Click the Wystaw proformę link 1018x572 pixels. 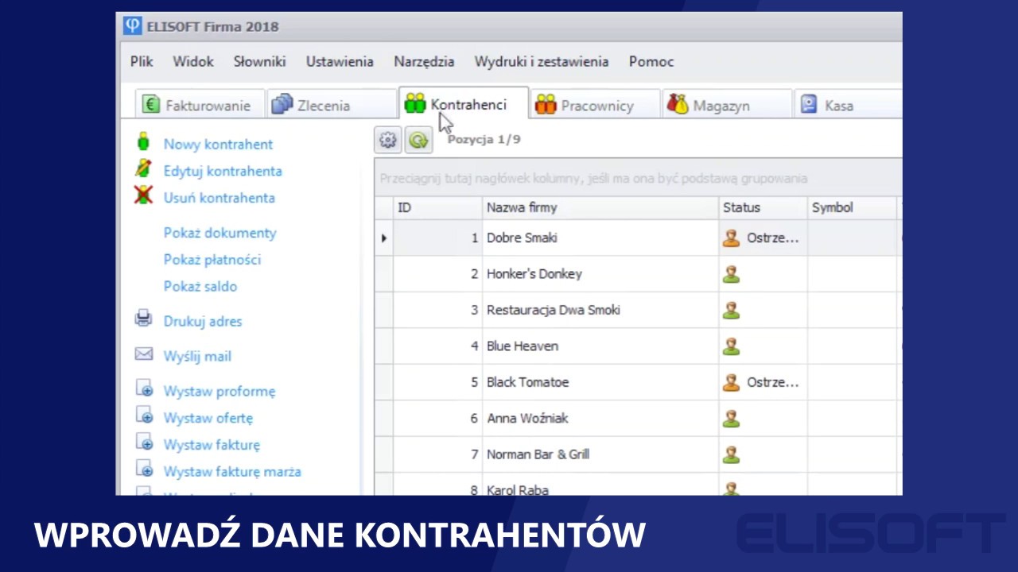click(220, 391)
